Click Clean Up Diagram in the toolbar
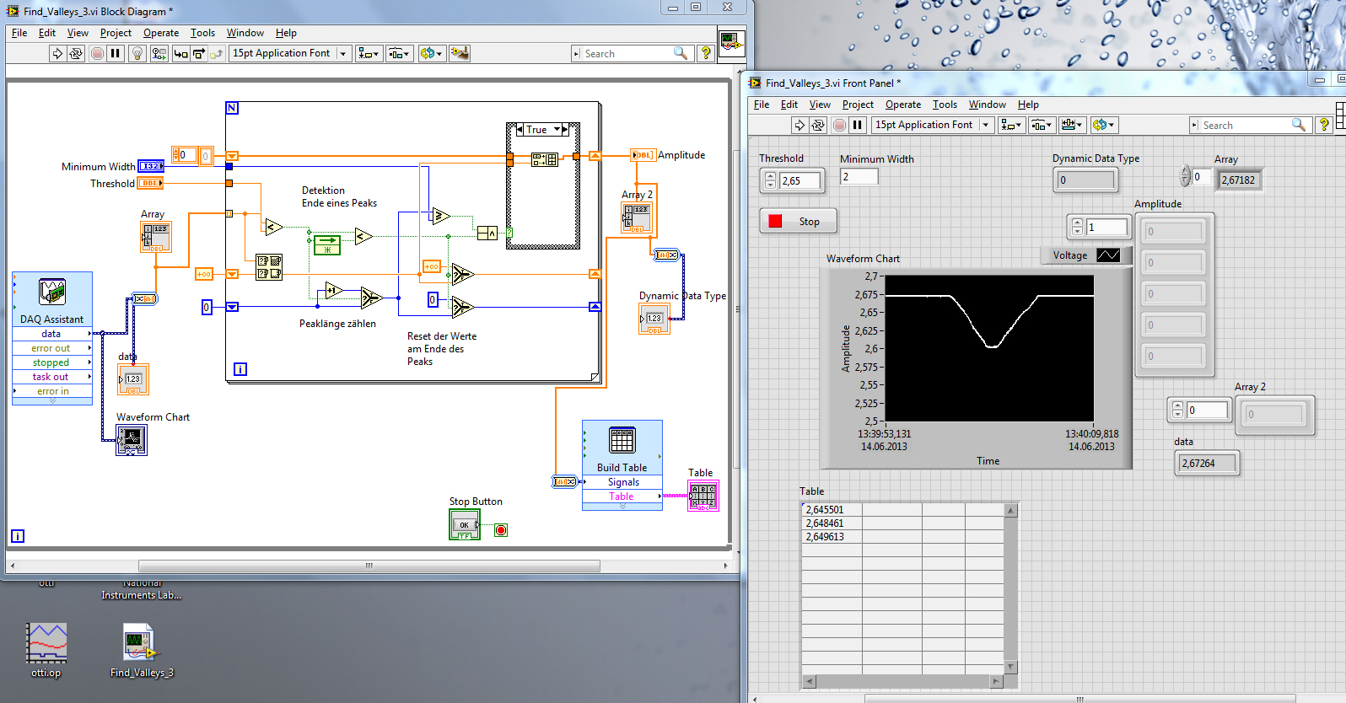Image resolution: width=1346 pixels, height=703 pixels. [459, 53]
